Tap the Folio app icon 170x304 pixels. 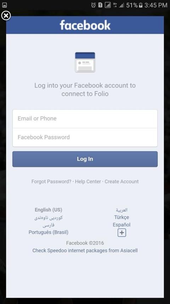pos(85,62)
